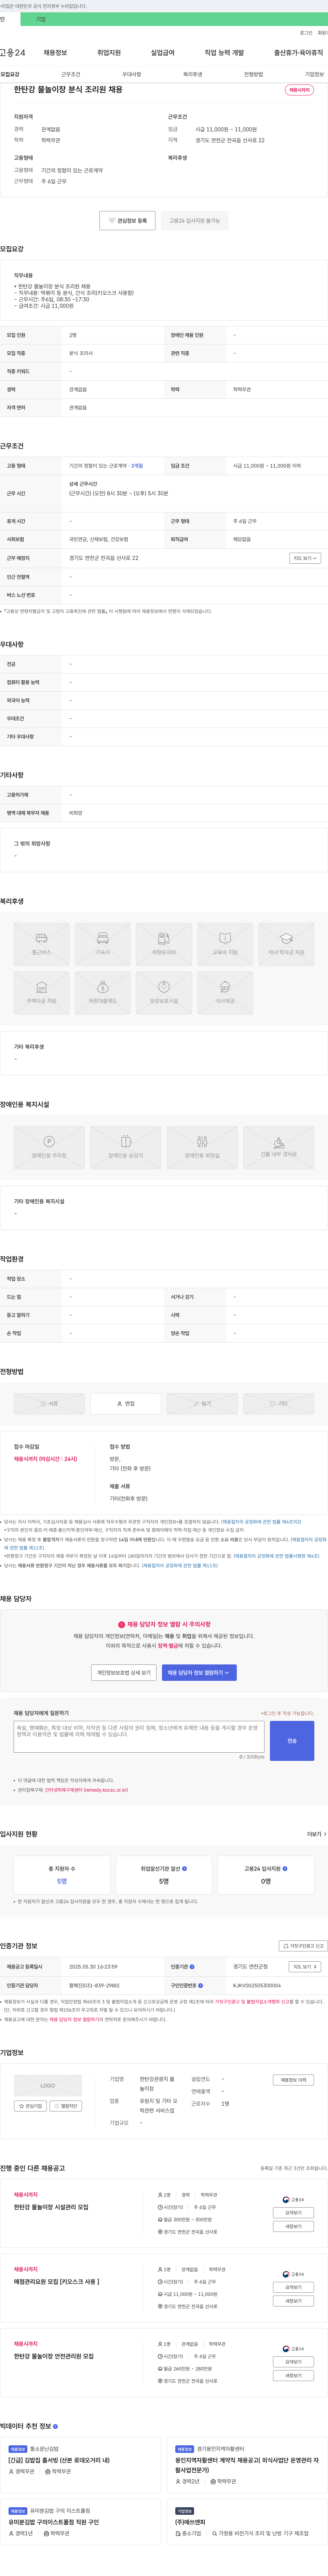The image size is (328, 2576).
Task: Click info icon next to 인증기관
Action: point(192,1967)
